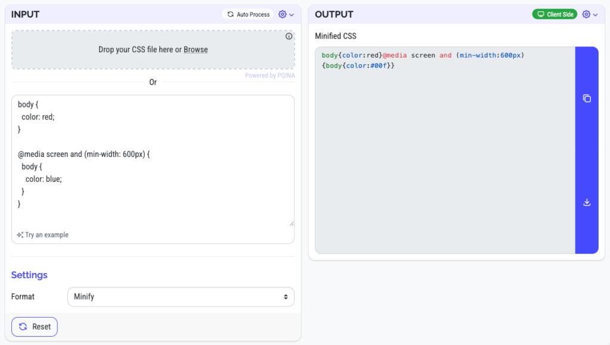The width and height of the screenshot is (610, 345).
Task: Copy the minified CSS output
Action: coord(587,99)
